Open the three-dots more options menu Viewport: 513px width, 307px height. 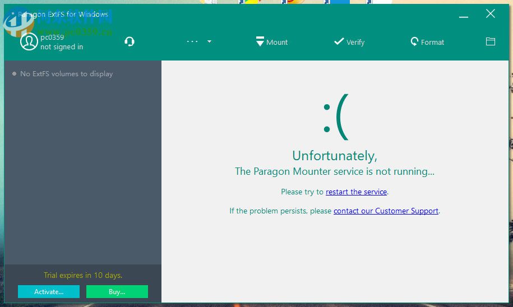[192, 41]
